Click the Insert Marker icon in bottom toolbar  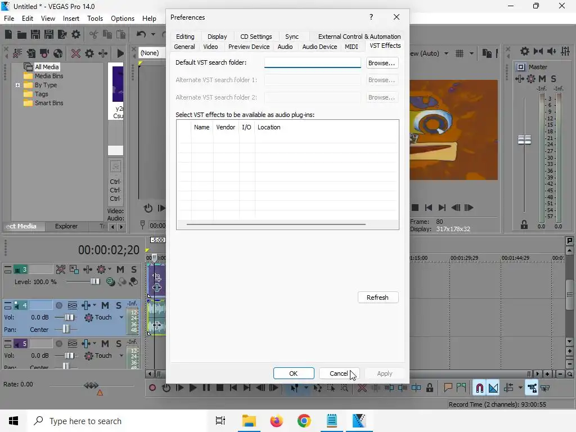point(448,388)
